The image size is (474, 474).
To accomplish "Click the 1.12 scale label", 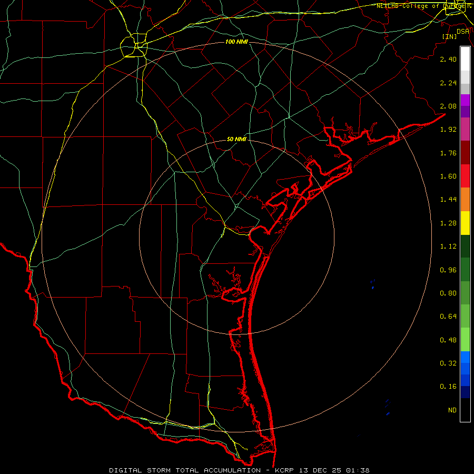I will [448, 246].
